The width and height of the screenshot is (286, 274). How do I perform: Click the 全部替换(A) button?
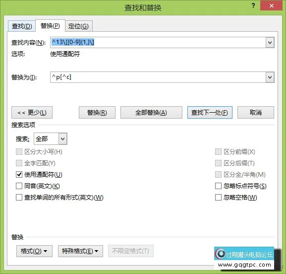click(151, 113)
